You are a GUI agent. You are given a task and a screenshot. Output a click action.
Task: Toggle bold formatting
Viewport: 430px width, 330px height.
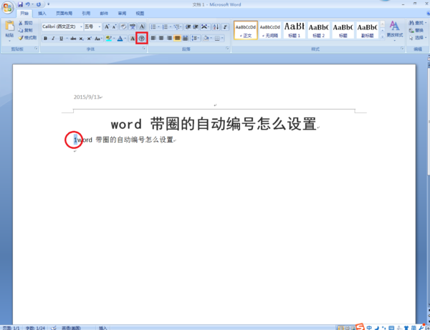click(46, 39)
